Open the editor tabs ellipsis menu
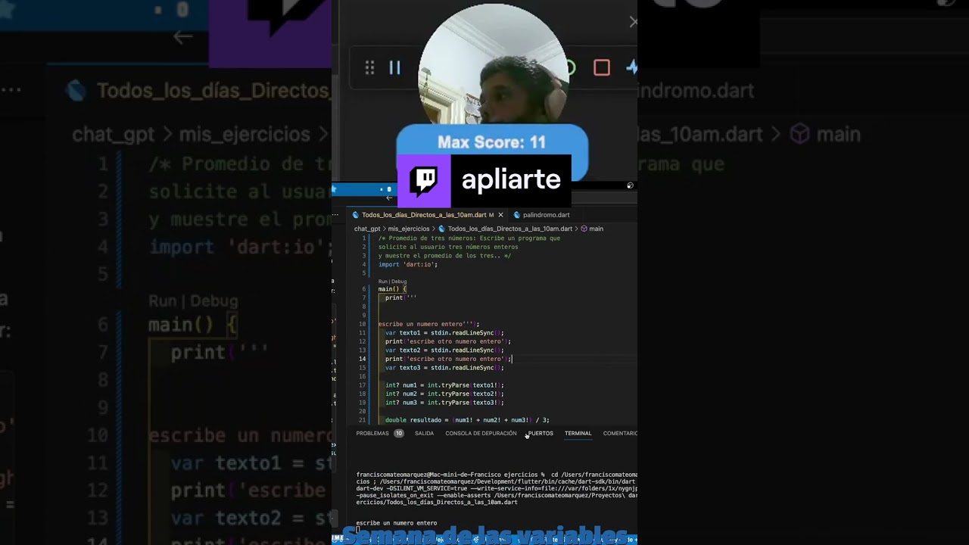Viewport: 969px width, 545px height. 335,215
